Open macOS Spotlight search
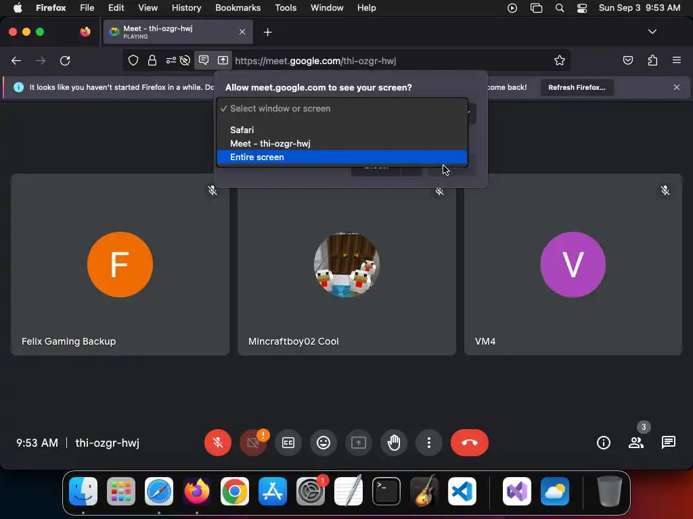The width and height of the screenshot is (693, 519). coord(560,8)
